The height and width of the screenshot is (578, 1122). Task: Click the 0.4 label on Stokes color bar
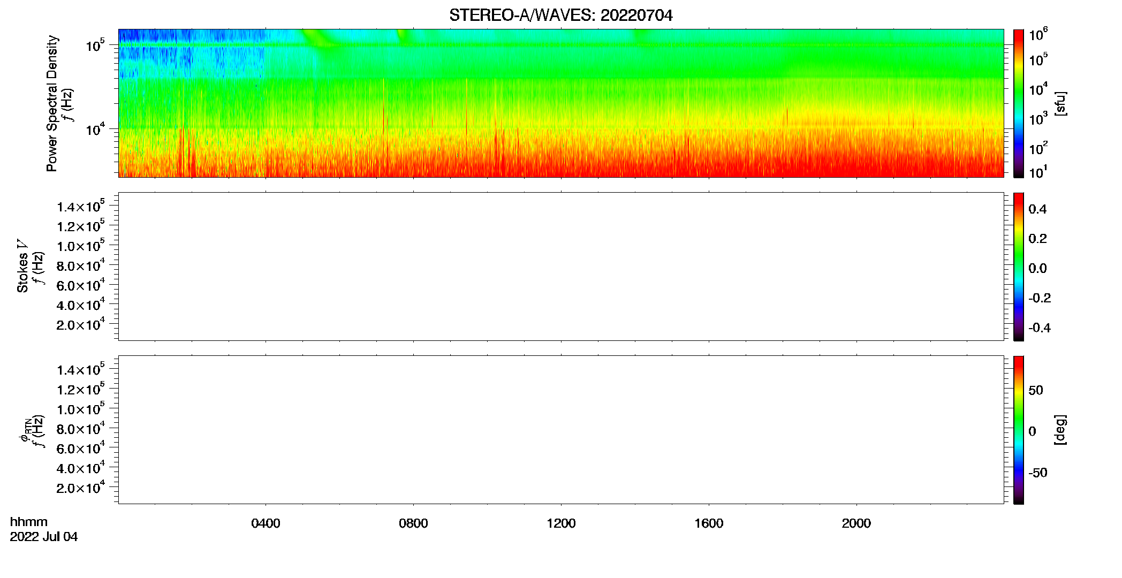pos(1037,209)
